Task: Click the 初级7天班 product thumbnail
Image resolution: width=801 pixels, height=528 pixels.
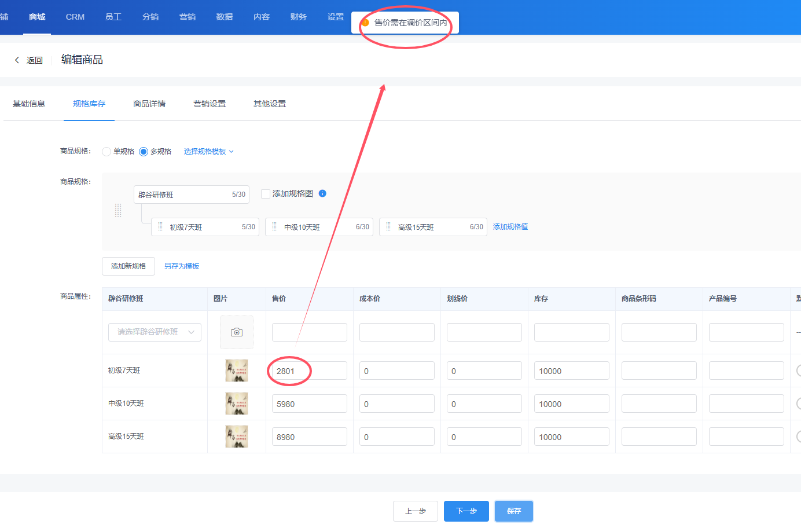Action: pyautogui.click(x=236, y=371)
